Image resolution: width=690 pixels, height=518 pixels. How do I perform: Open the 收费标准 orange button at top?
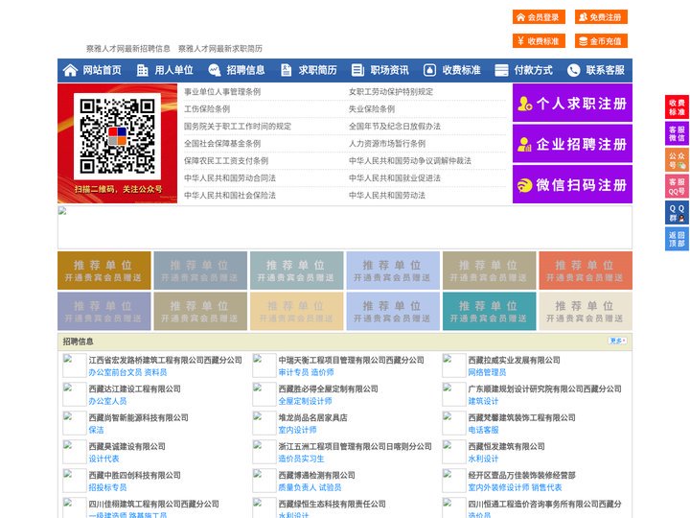[539, 41]
